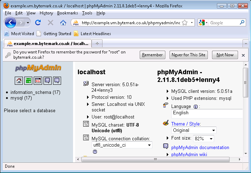The width and height of the screenshot is (251, 173).
Task: Click the Latest Headlines feed icon
Action: pos(76,34)
